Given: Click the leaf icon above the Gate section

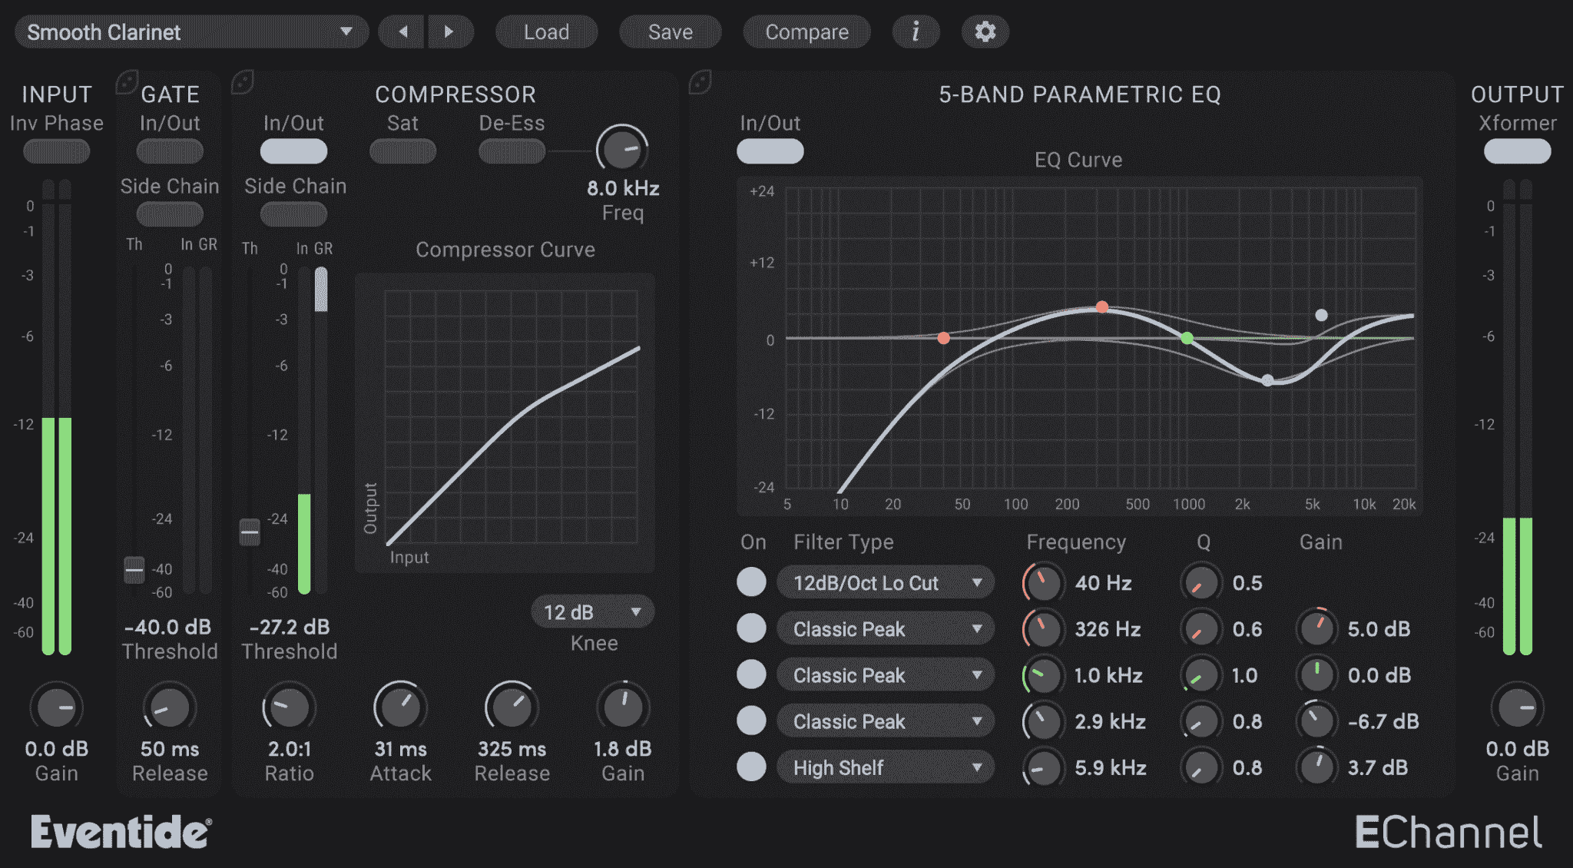Looking at the screenshot, I should 125,81.
